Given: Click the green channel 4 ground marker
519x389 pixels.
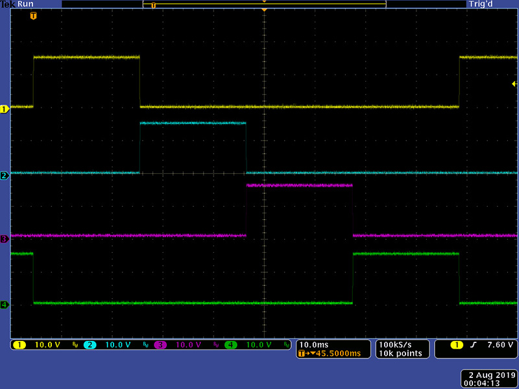Looking at the screenshot, I should click(x=4, y=305).
